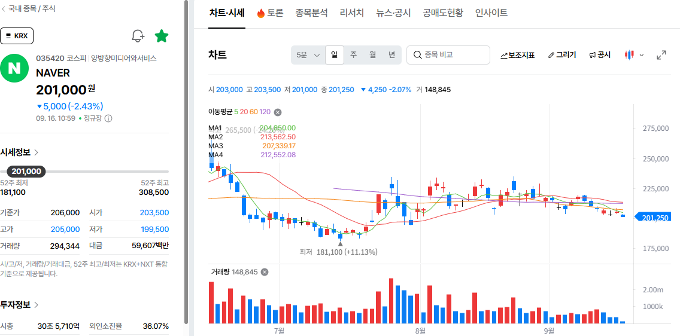680x336 pixels.
Task: Click the MA1 204,850.00 value
Action: pos(278,128)
